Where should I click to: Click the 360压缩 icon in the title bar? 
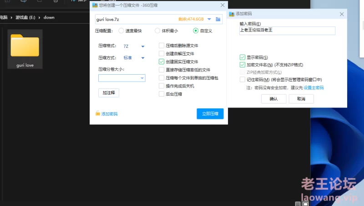point(95,5)
